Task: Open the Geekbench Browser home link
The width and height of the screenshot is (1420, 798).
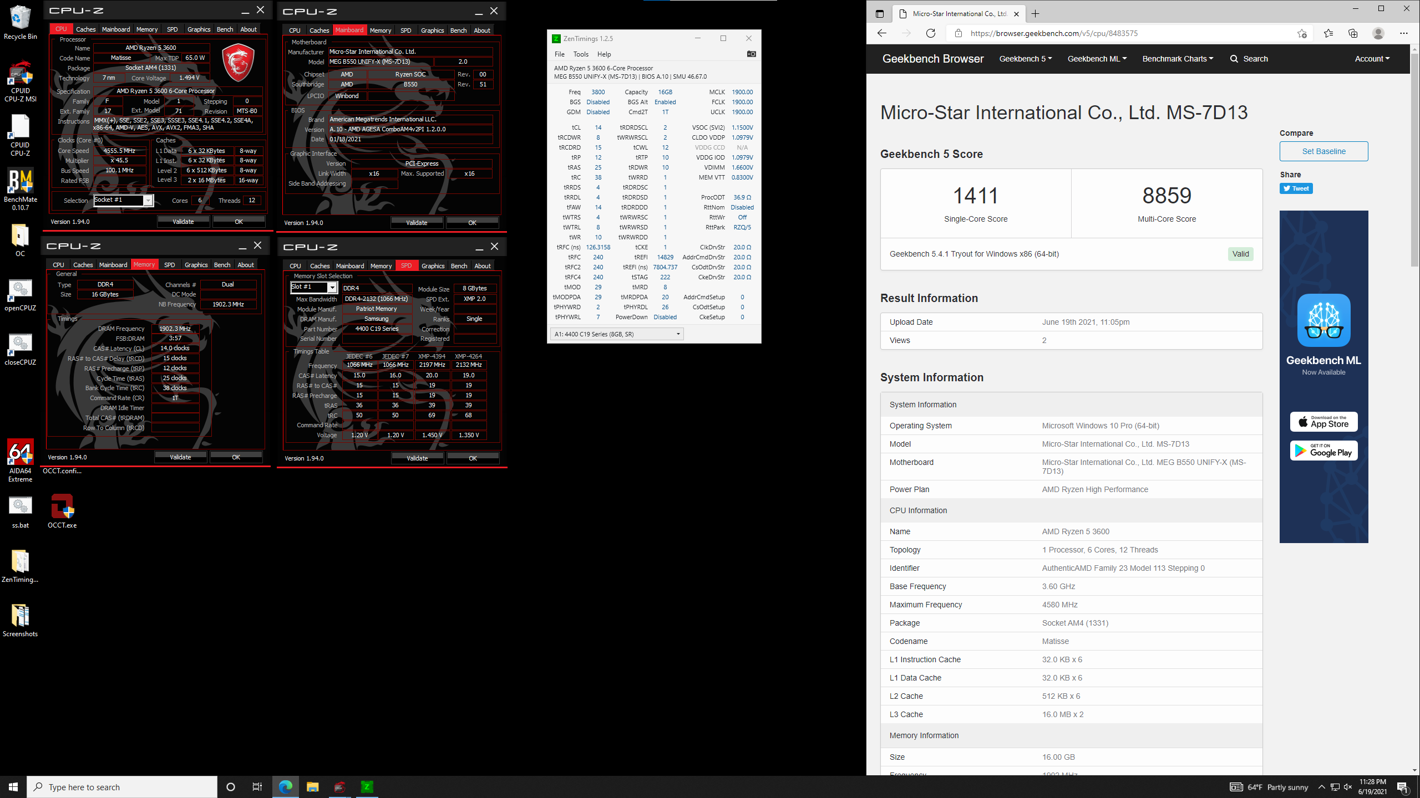Action: tap(933, 59)
